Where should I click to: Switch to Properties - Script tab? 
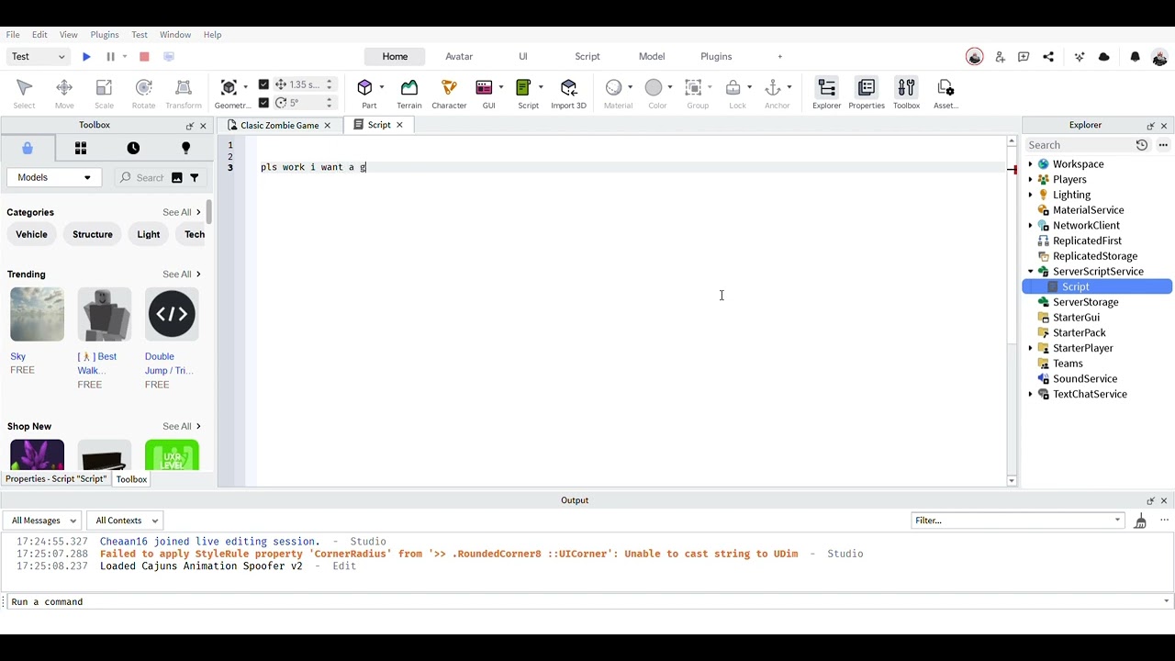click(x=56, y=479)
